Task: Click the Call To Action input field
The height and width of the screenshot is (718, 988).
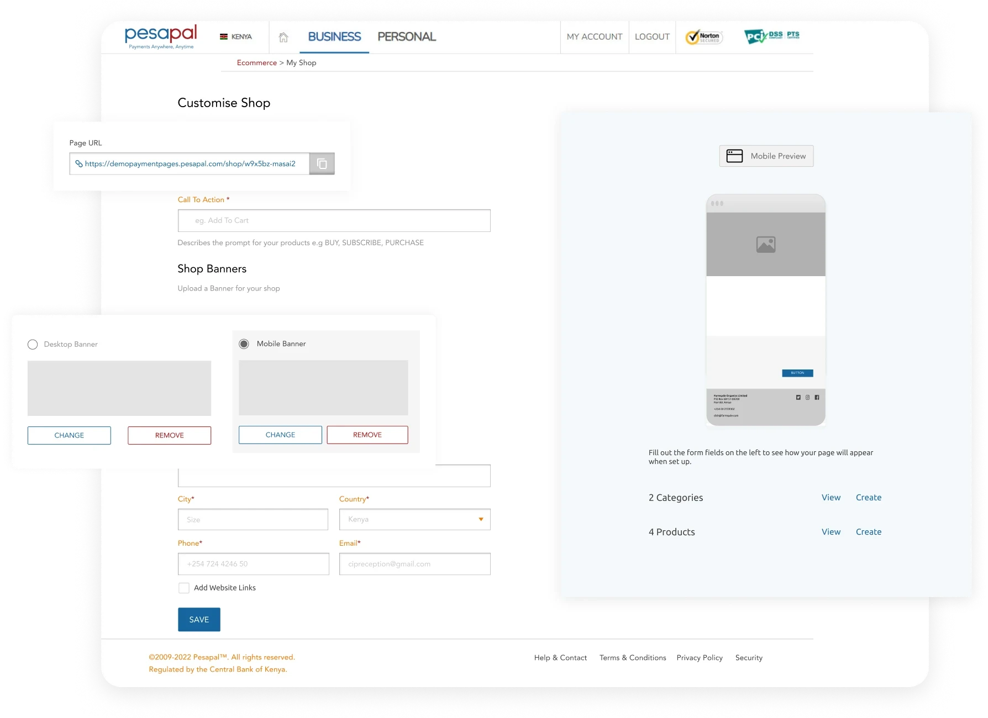Action: tap(334, 221)
